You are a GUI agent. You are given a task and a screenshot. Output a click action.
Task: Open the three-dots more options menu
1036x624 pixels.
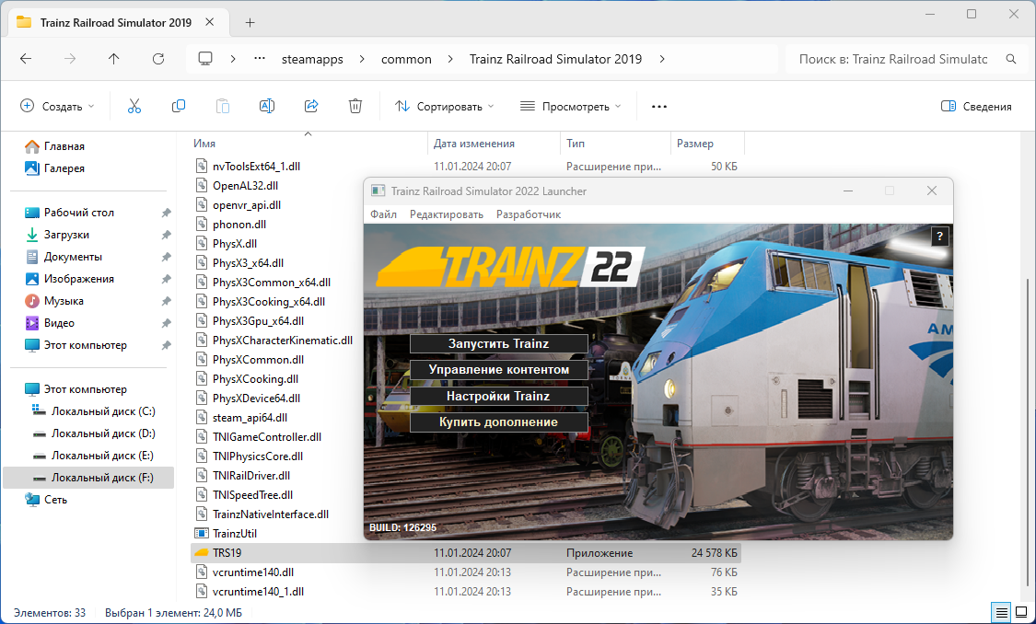(x=659, y=107)
